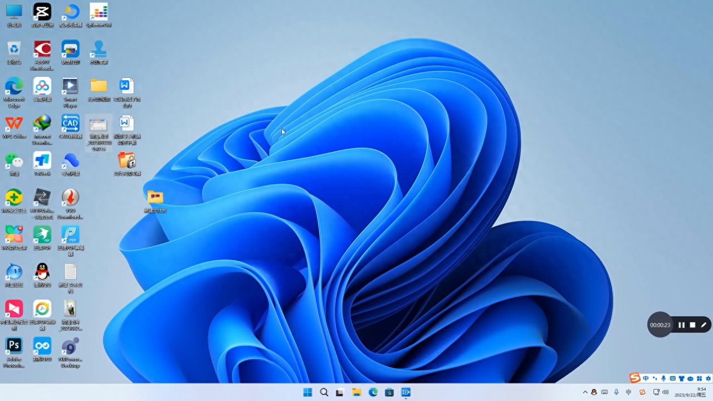
Task: Toggle Sogou punctuation mode button
Action: (x=655, y=379)
